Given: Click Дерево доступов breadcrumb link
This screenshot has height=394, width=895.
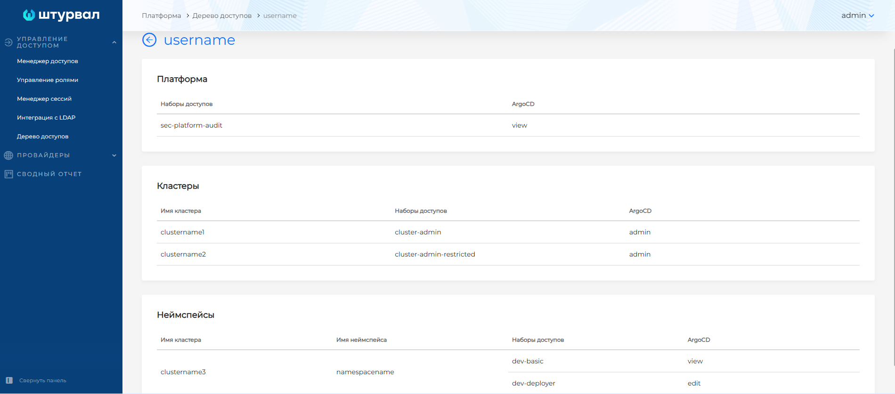Looking at the screenshot, I should [222, 16].
